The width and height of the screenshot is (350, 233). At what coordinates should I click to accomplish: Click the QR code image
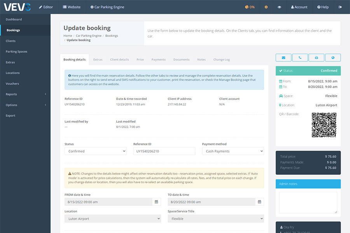pyautogui.click(x=324, y=125)
